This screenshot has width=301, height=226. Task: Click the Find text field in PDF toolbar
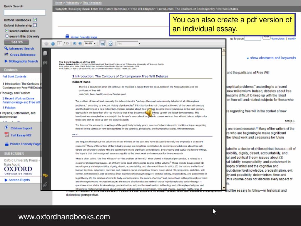click(x=128, y=44)
